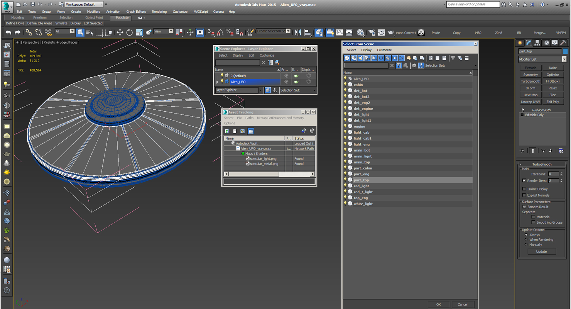Open the Rendering menu
The width and height of the screenshot is (571, 309).
[x=159, y=12]
